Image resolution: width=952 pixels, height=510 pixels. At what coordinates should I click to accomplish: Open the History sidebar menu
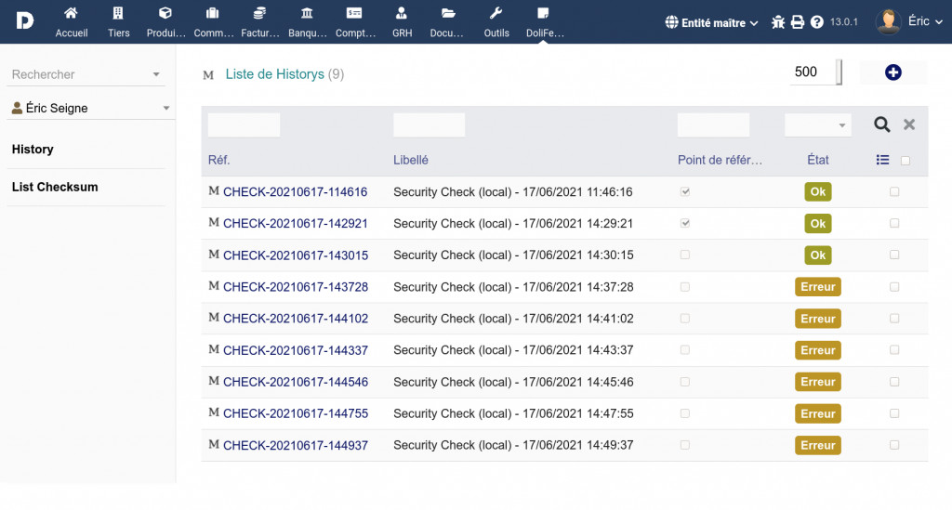[x=33, y=150]
